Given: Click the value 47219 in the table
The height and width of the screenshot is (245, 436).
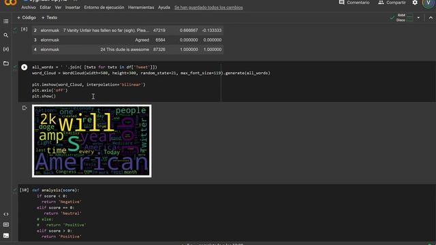Looking at the screenshot, I should coord(159,30).
